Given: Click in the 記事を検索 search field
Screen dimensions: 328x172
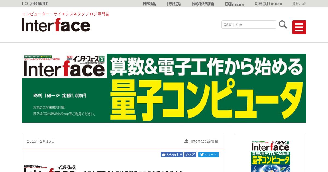Looking at the screenshot, I should 249,25.
